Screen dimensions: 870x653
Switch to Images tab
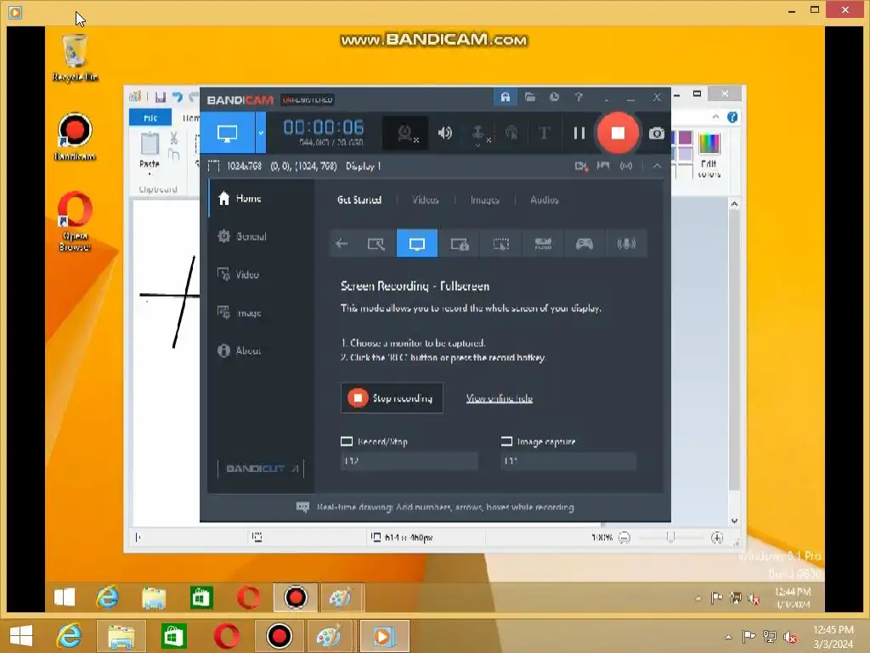tap(484, 200)
